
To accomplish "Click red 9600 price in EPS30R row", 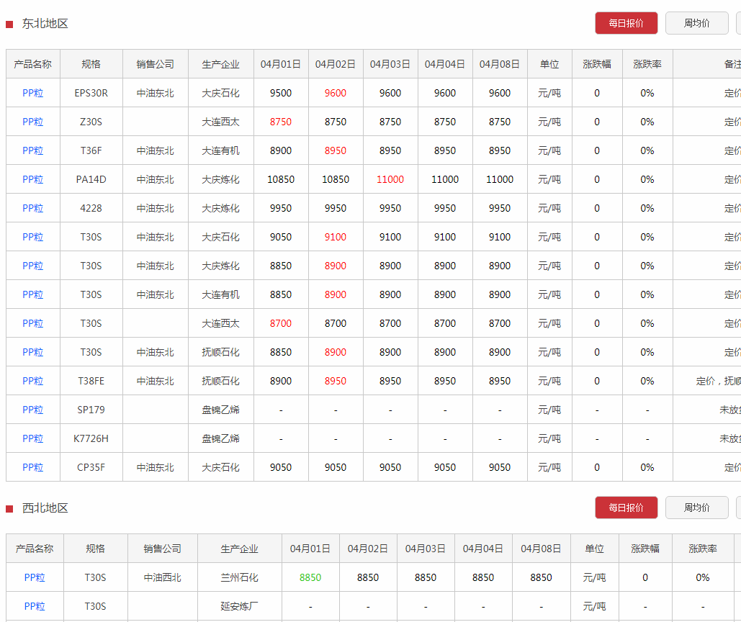I will 336,93.
